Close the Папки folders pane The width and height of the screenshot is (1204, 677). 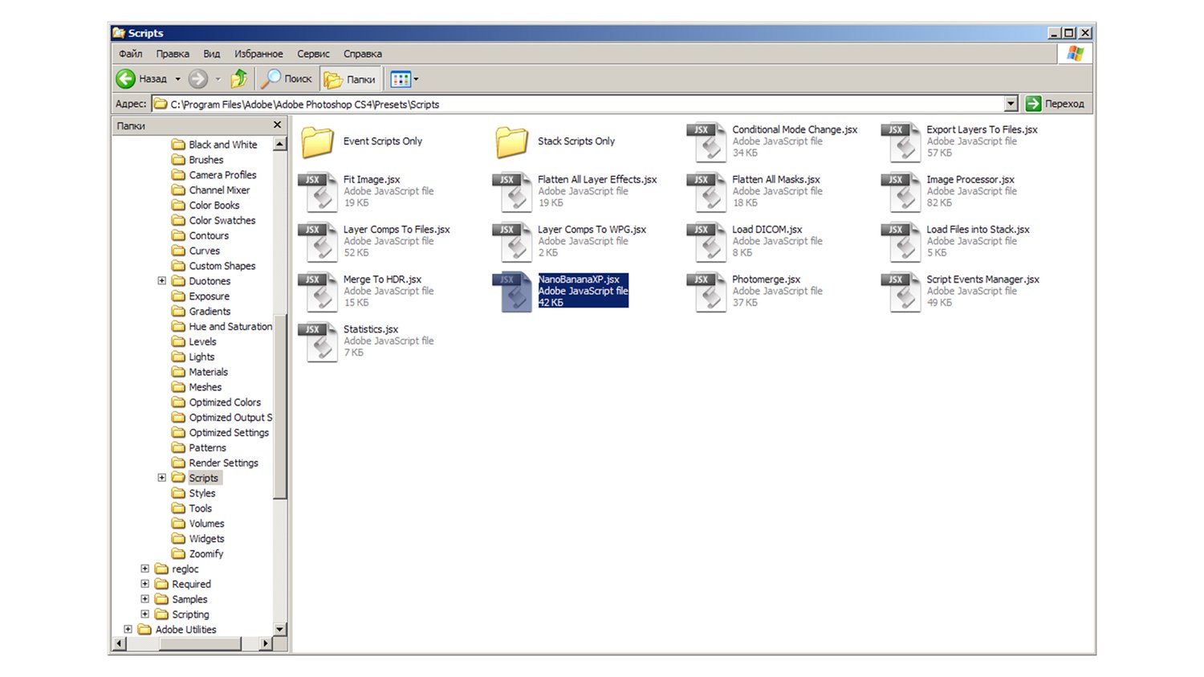[278, 125]
